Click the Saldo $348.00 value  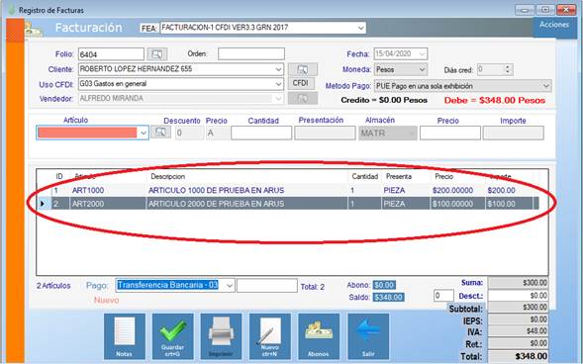tap(389, 298)
